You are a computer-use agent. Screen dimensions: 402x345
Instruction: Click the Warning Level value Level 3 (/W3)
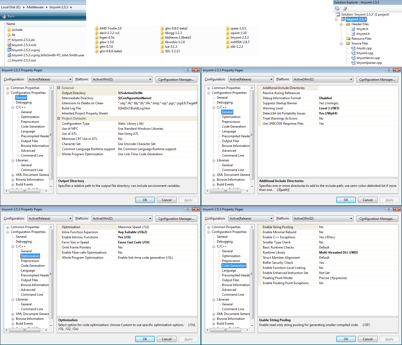tap(329, 108)
